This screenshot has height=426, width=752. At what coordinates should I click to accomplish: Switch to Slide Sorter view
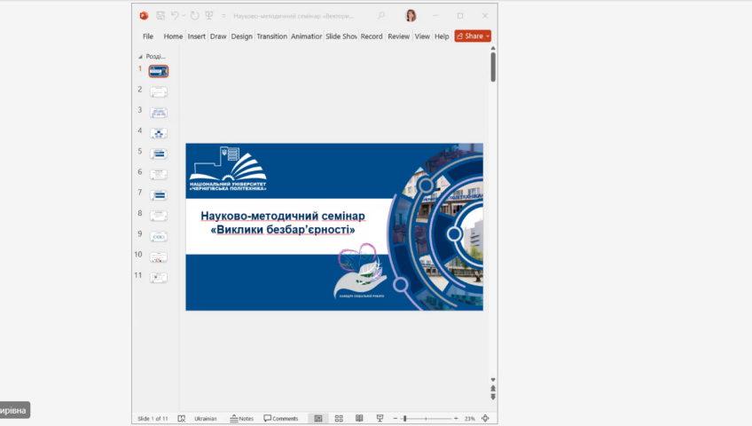click(x=339, y=419)
